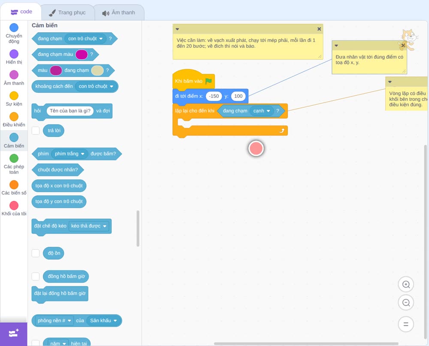Collapse the 'Việc cần làm' comment
Image resolution: width=429 pixels, height=346 pixels.
(x=177, y=29)
